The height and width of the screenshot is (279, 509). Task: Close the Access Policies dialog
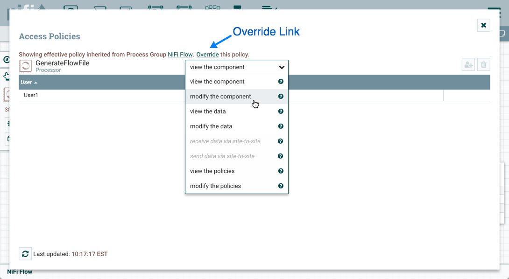click(x=483, y=25)
